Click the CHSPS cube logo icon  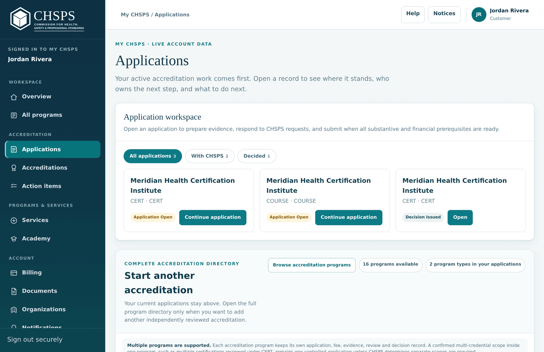pos(20,19)
